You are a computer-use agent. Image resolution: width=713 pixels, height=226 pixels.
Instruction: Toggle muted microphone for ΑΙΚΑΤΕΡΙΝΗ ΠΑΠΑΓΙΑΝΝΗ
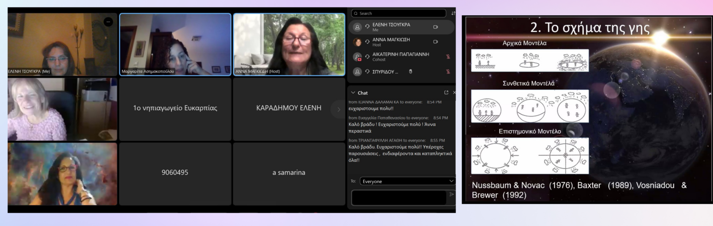pos(448,56)
